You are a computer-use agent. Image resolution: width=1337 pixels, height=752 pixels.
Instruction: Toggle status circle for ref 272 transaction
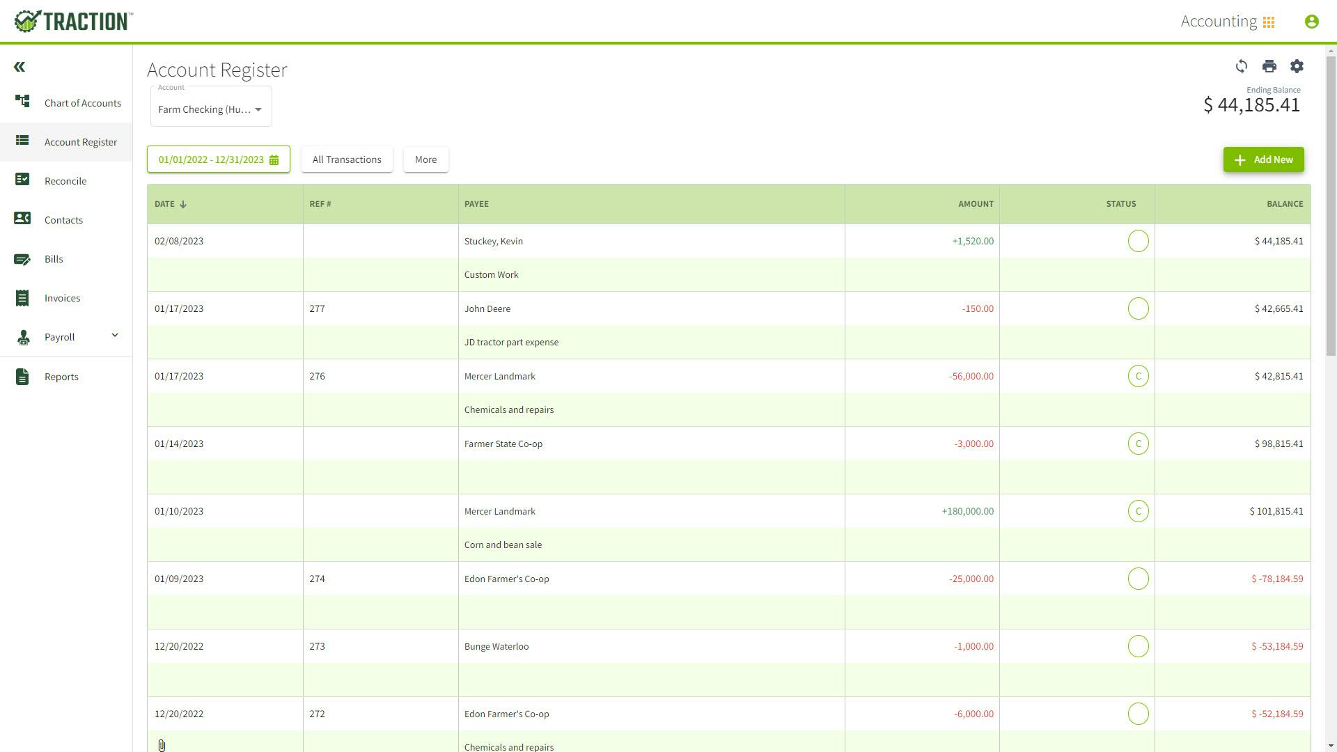1138,714
